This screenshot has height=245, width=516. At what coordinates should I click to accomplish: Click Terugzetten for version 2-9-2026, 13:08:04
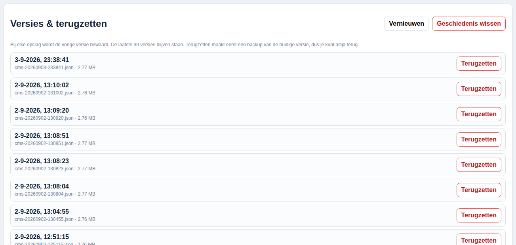click(x=479, y=190)
